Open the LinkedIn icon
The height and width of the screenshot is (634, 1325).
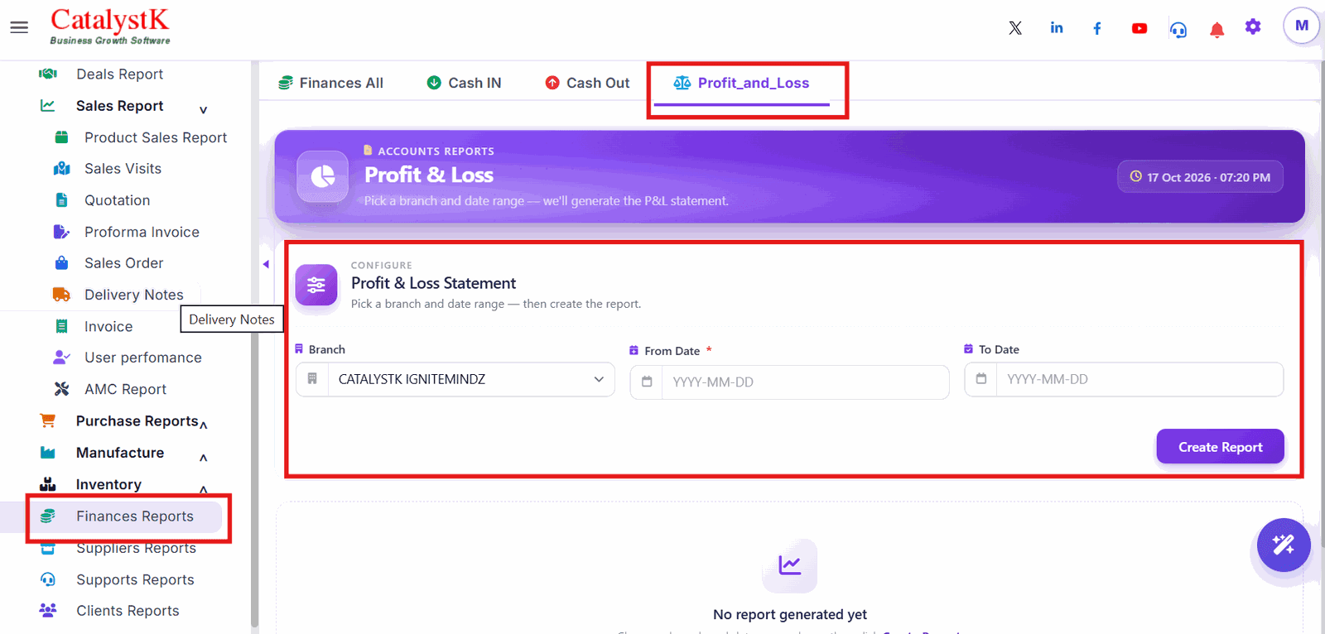[1057, 28]
